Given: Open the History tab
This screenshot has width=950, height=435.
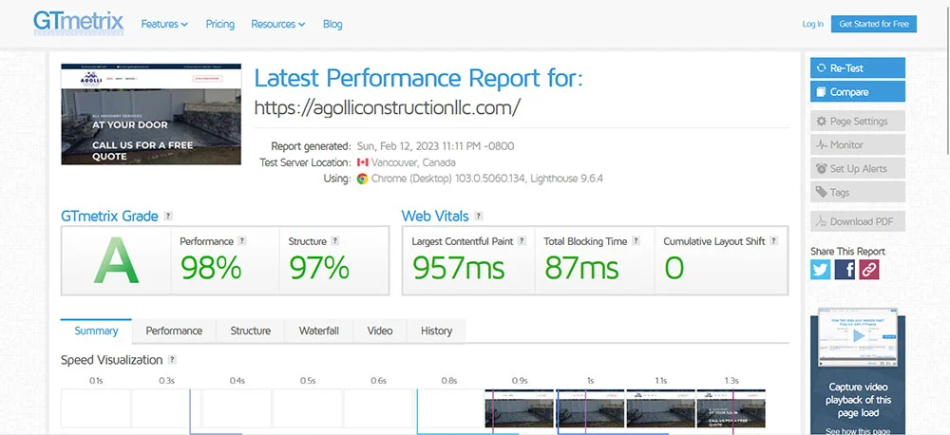Looking at the screenshot, I should [436, 331].
